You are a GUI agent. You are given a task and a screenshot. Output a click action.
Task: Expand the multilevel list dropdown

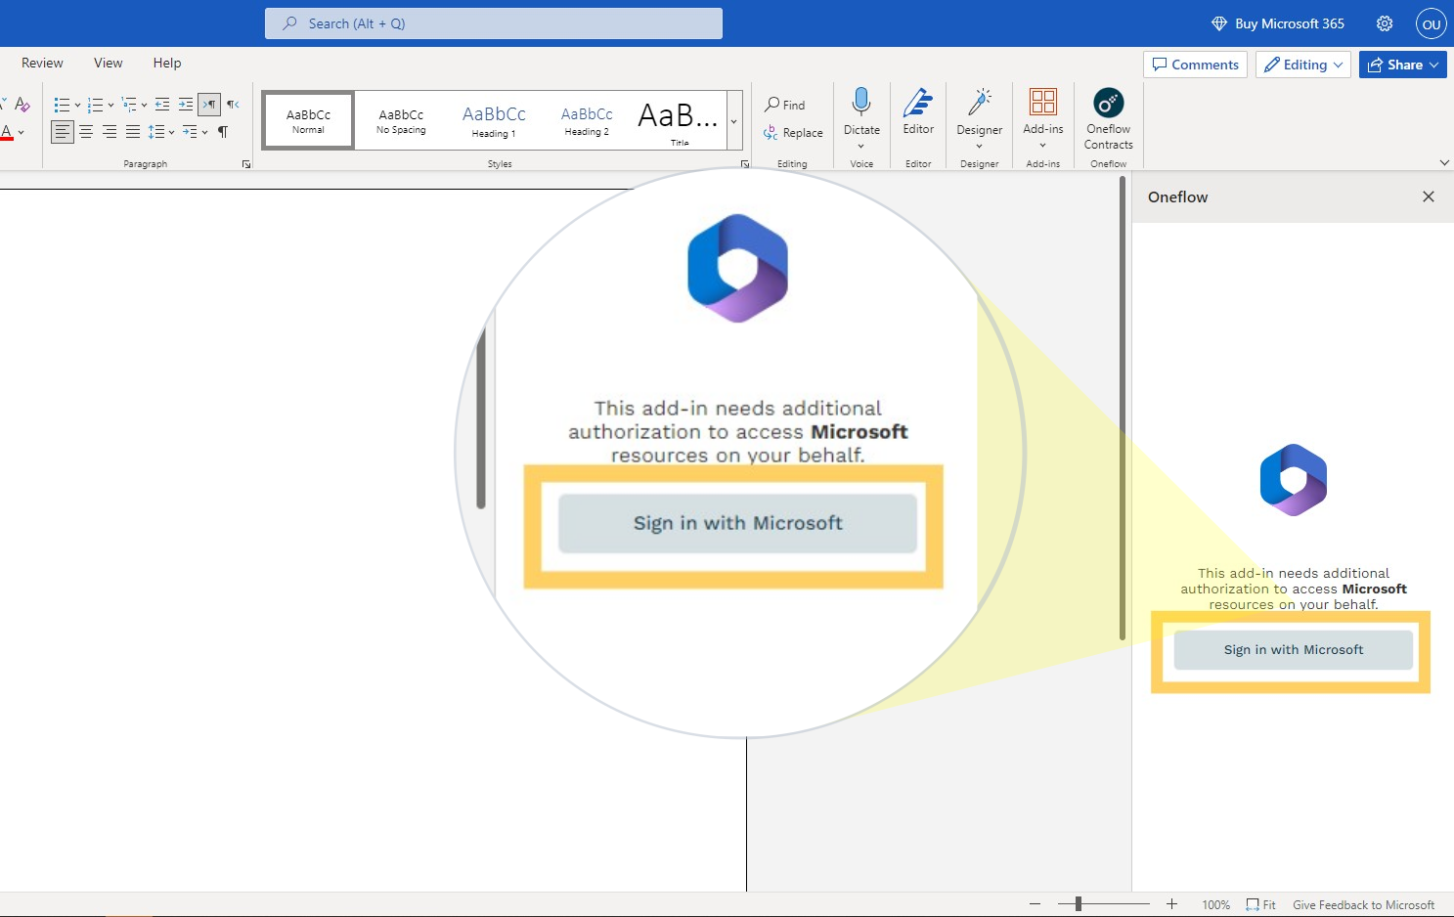[x=145, y=106]
